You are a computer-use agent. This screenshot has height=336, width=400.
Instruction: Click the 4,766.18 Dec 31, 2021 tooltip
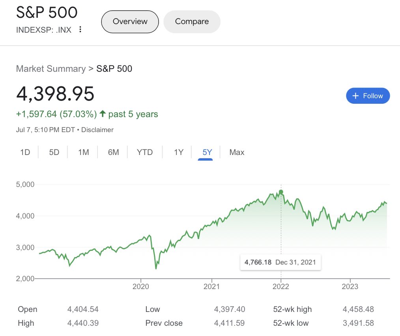tap(280, 262)
